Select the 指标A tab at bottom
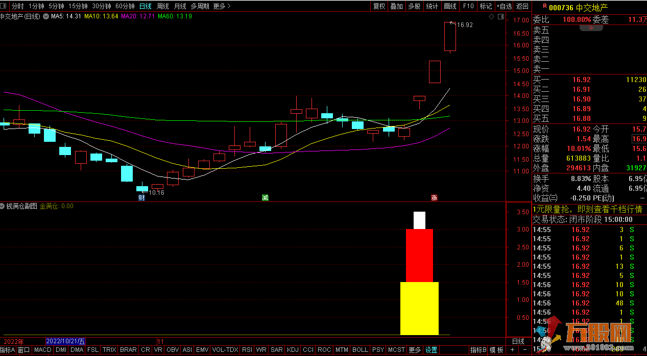This screenshot has height=356, width=647. (x=8, y=350)
